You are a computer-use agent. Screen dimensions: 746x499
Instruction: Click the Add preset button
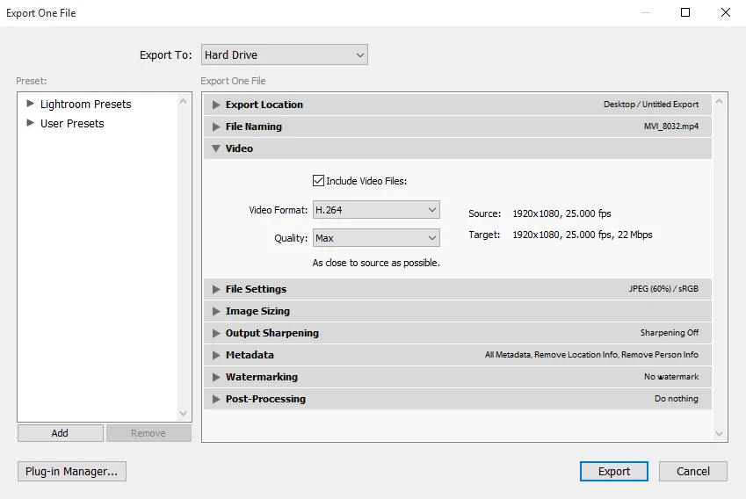point(60,433)
